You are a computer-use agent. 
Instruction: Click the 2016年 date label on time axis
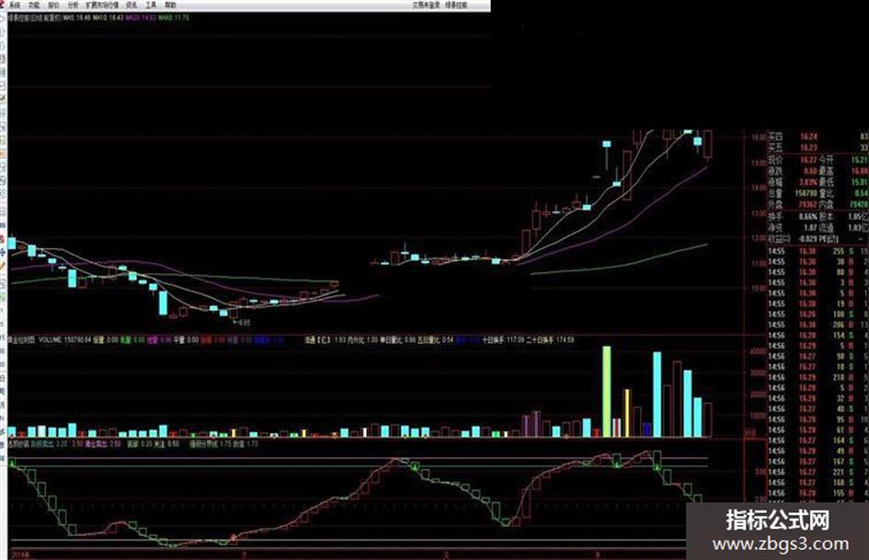coord(18,554)
